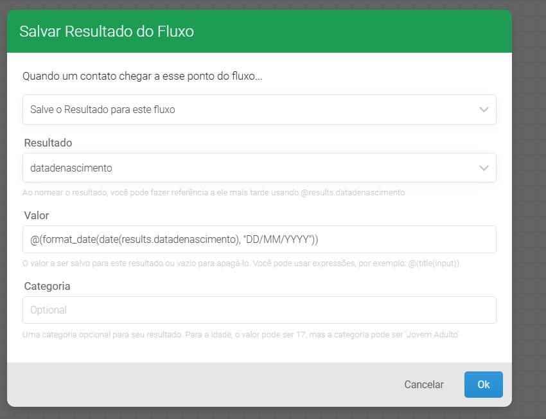Open the flow action type dropdown

click(251, 110)
